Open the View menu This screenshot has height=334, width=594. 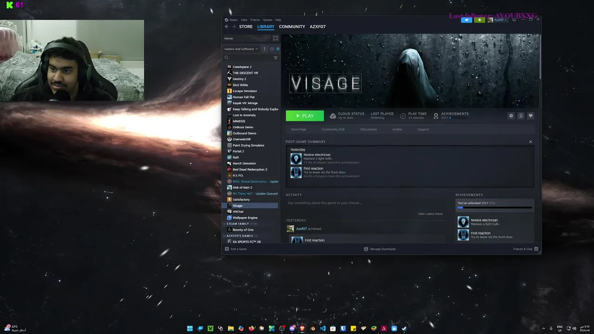click(244, 20)
